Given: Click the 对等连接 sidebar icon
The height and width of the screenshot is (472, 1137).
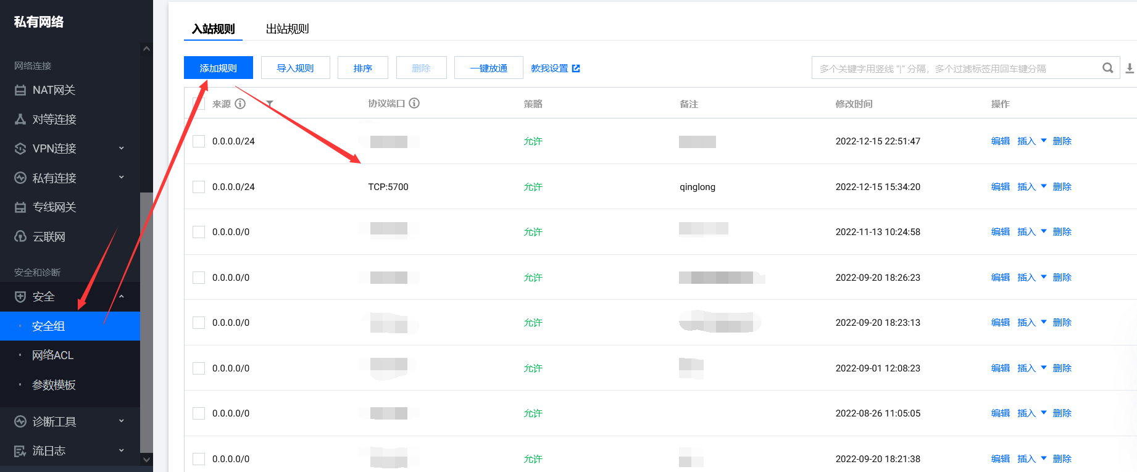Looking at the screenshot, I should [20, 119].
